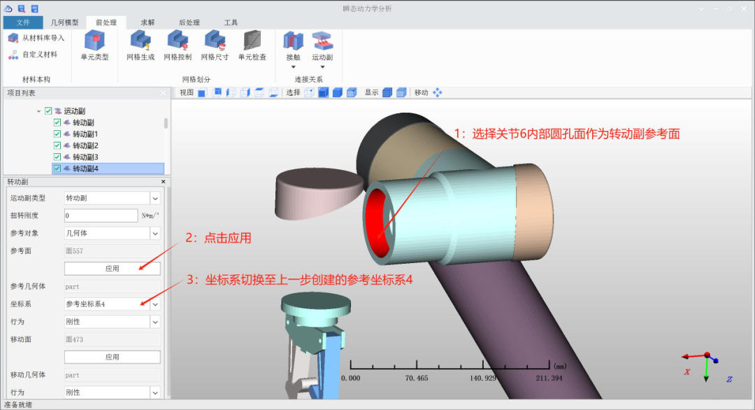Image resolution: width=755 pixels, height=410 pixels.
Task: Switch to back view cube icon
Action: 217,92
